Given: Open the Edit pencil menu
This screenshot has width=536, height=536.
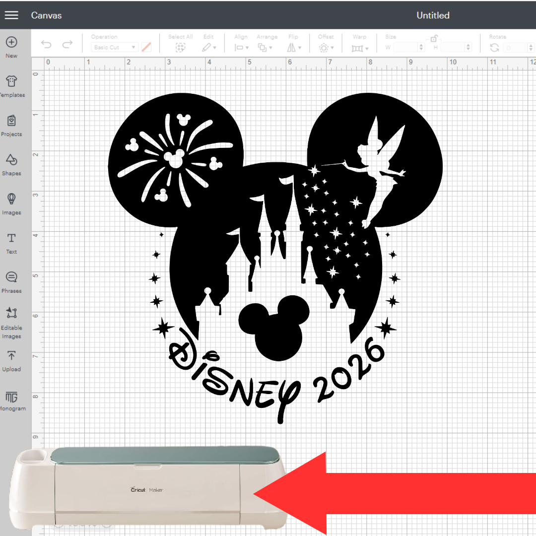Looking at the screenshot, I should pyautogui.click(x=209, y=48).
